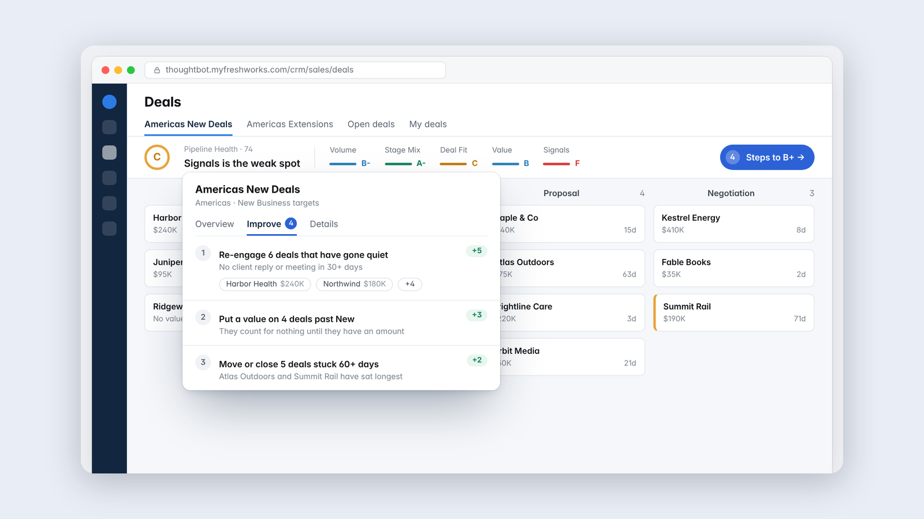Click the Deal Fit C grade indicator
The height and width of the screenshot is (519, 924).
point(459,157)
